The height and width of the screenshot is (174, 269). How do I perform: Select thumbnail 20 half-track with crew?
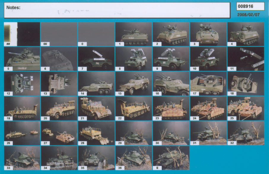coord(59,109)
